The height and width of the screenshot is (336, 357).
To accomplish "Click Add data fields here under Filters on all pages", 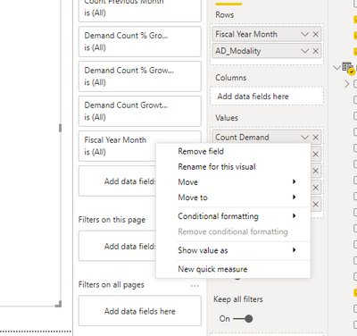I will 140,311.
